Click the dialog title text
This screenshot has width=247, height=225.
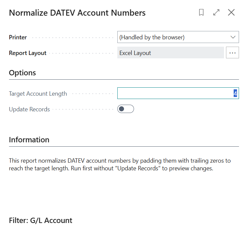77,13
